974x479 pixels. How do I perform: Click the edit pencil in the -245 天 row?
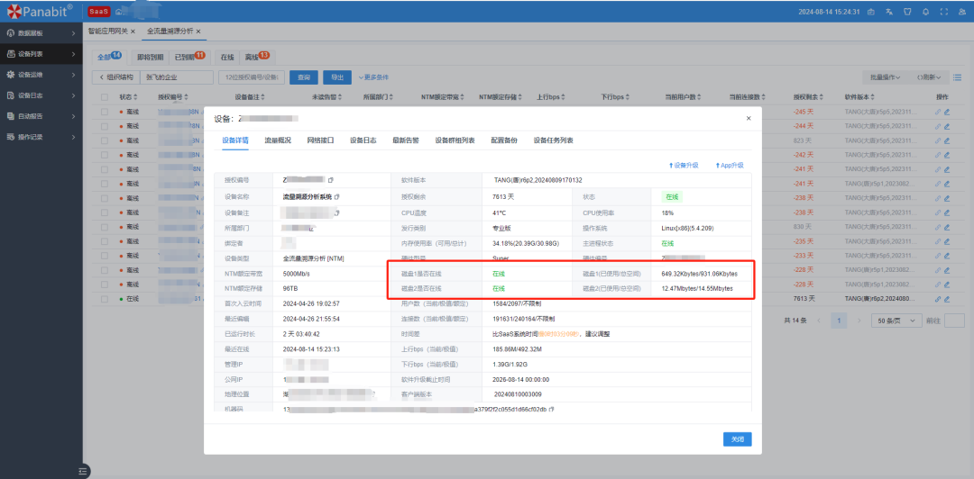point(947,113)
